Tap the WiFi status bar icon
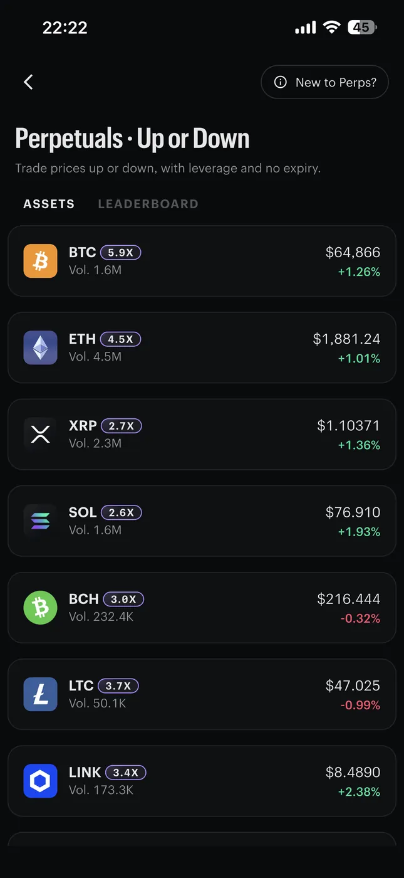 331,28
